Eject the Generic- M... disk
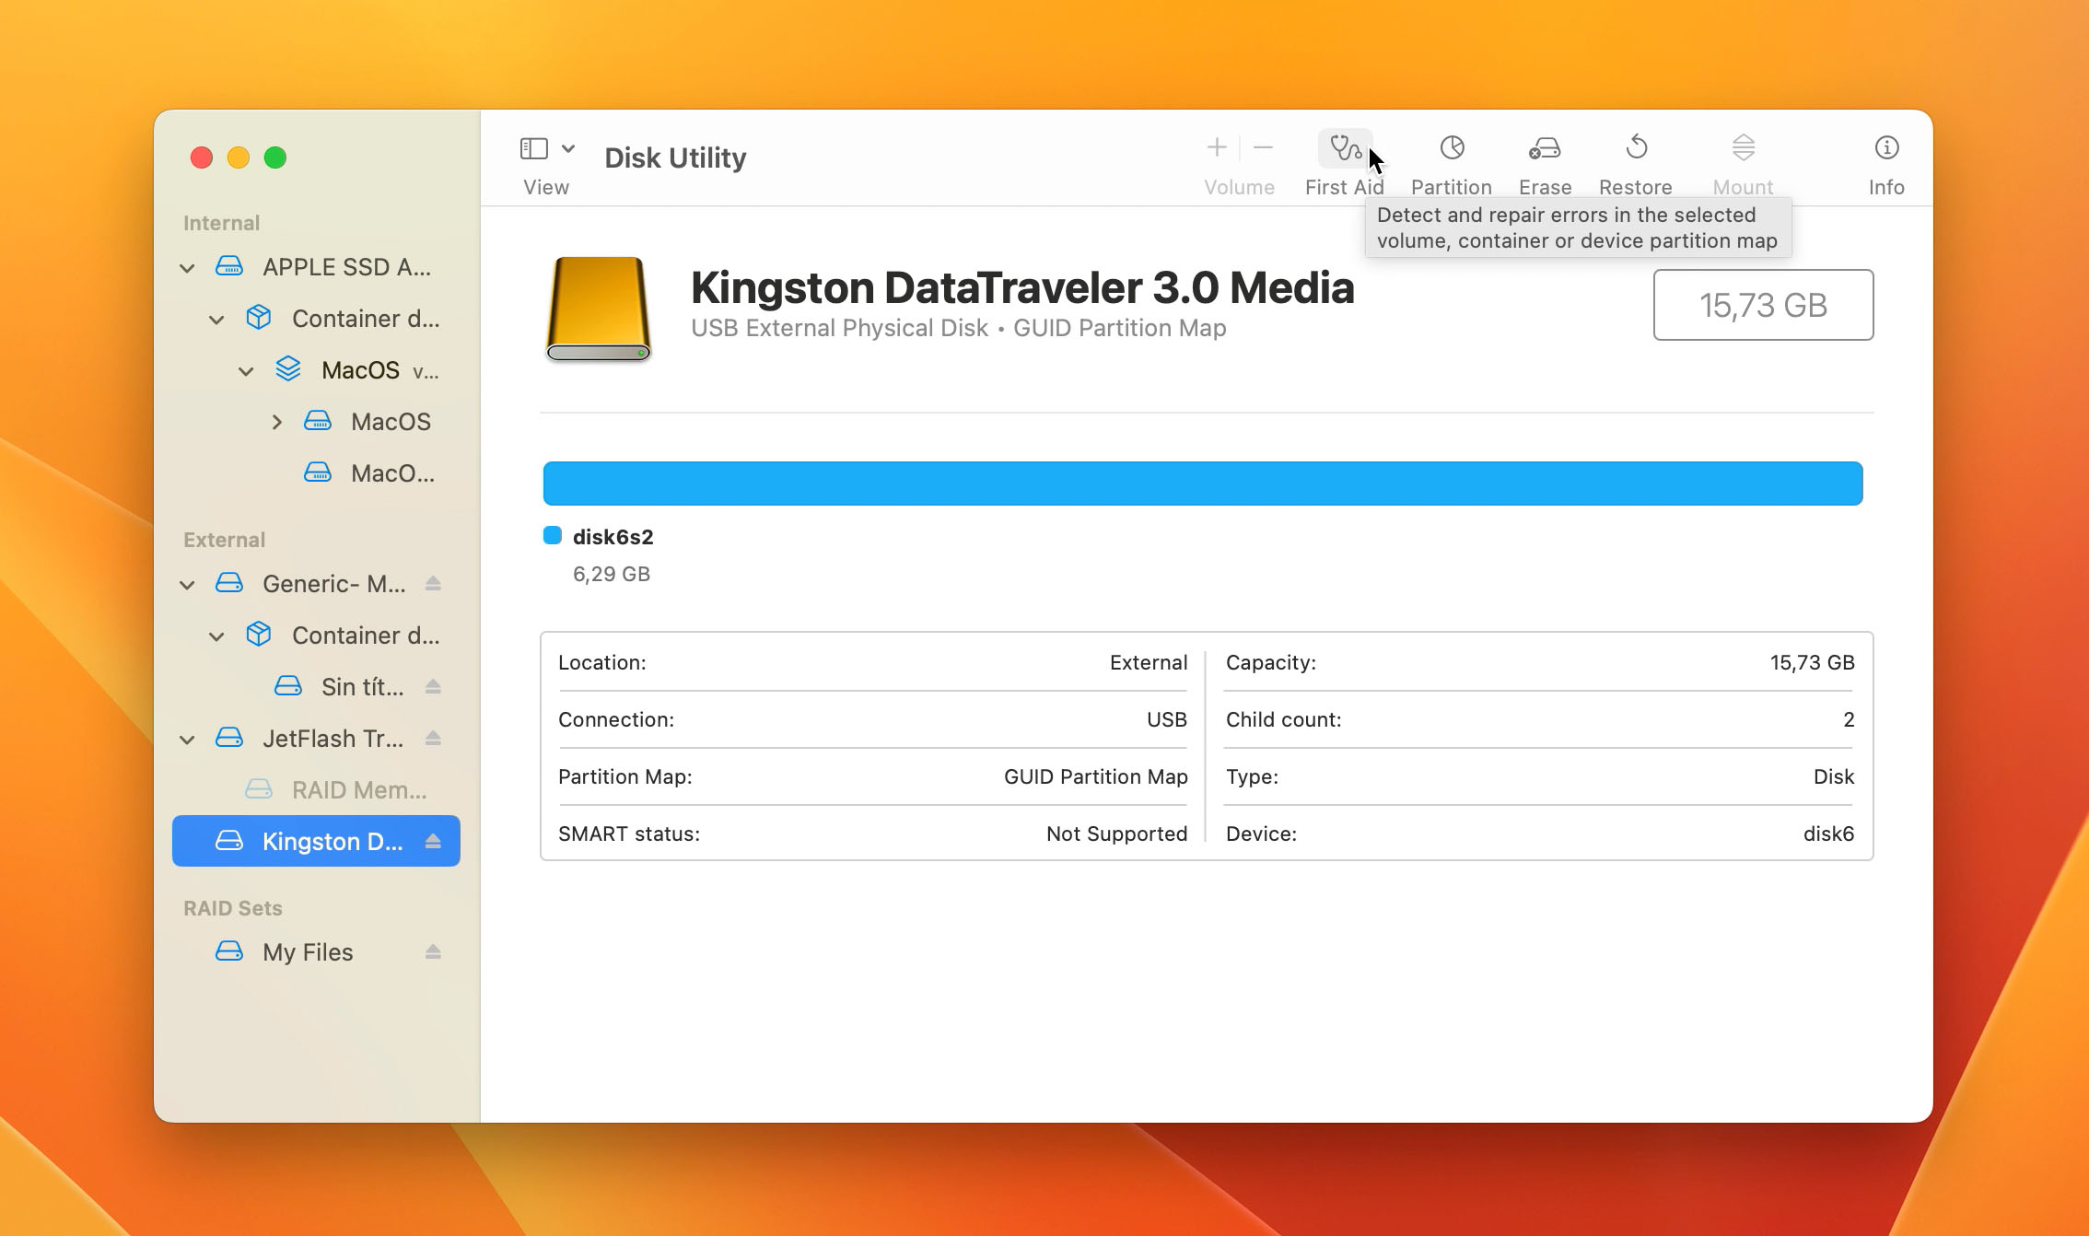Image resolution: width=2089 pixels, height=1236 pixels. [433, 584]
